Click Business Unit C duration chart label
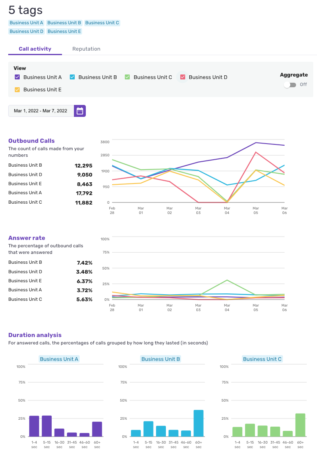 coord(262,359)
